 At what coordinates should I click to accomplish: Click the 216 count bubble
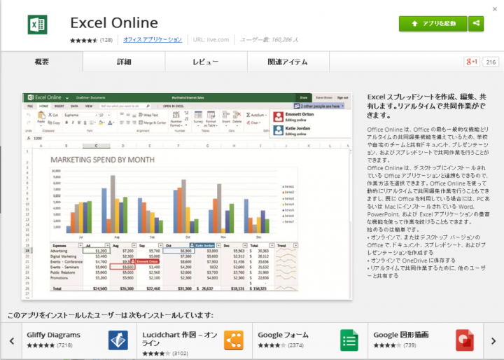[491, 62]
